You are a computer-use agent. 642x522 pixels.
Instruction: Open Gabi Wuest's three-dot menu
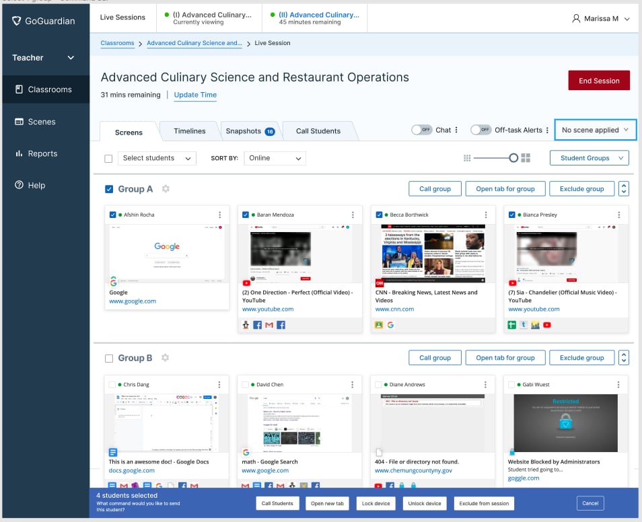coord(618,385)
